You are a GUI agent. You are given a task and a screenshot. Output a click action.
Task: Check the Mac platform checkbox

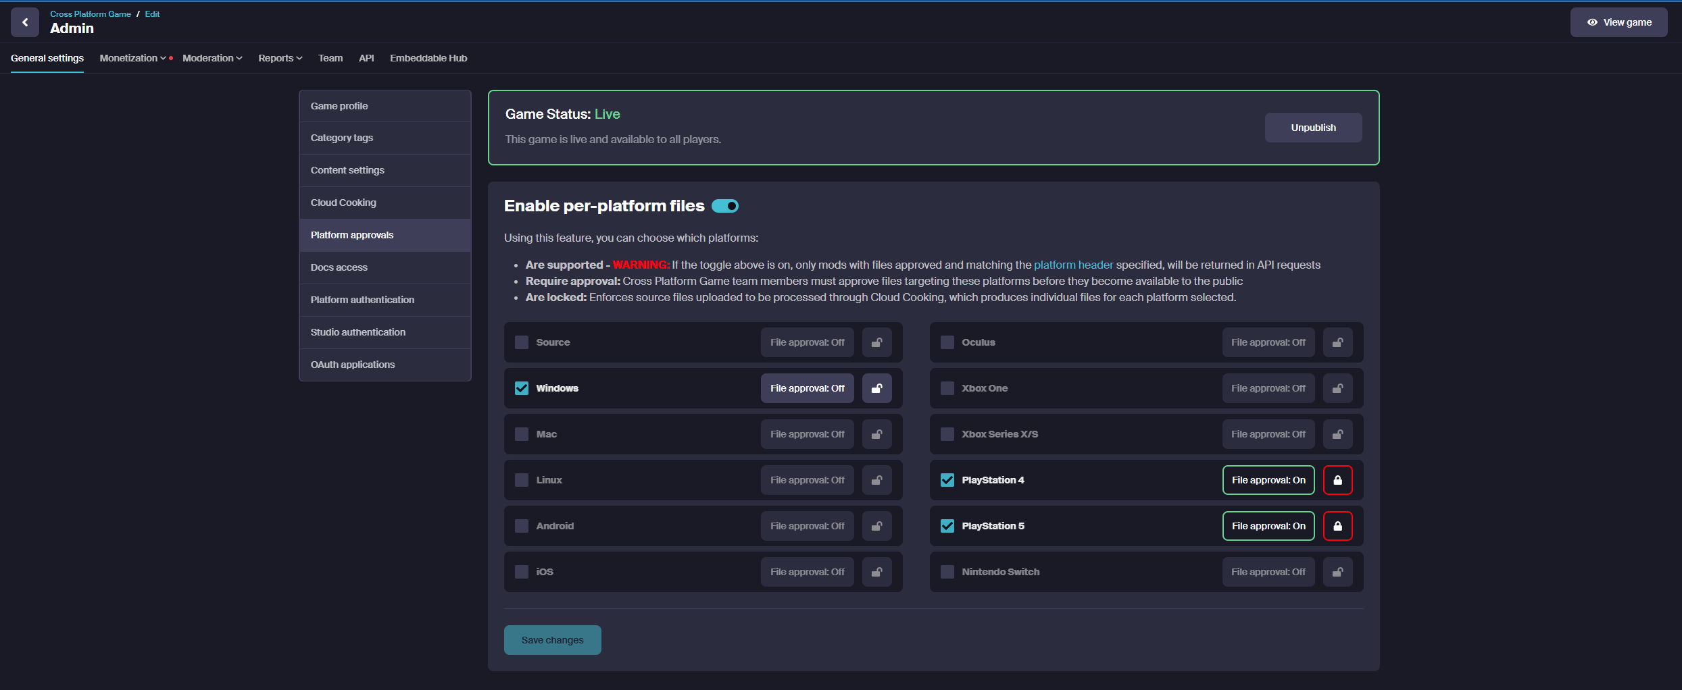click(x=522, y=434)
